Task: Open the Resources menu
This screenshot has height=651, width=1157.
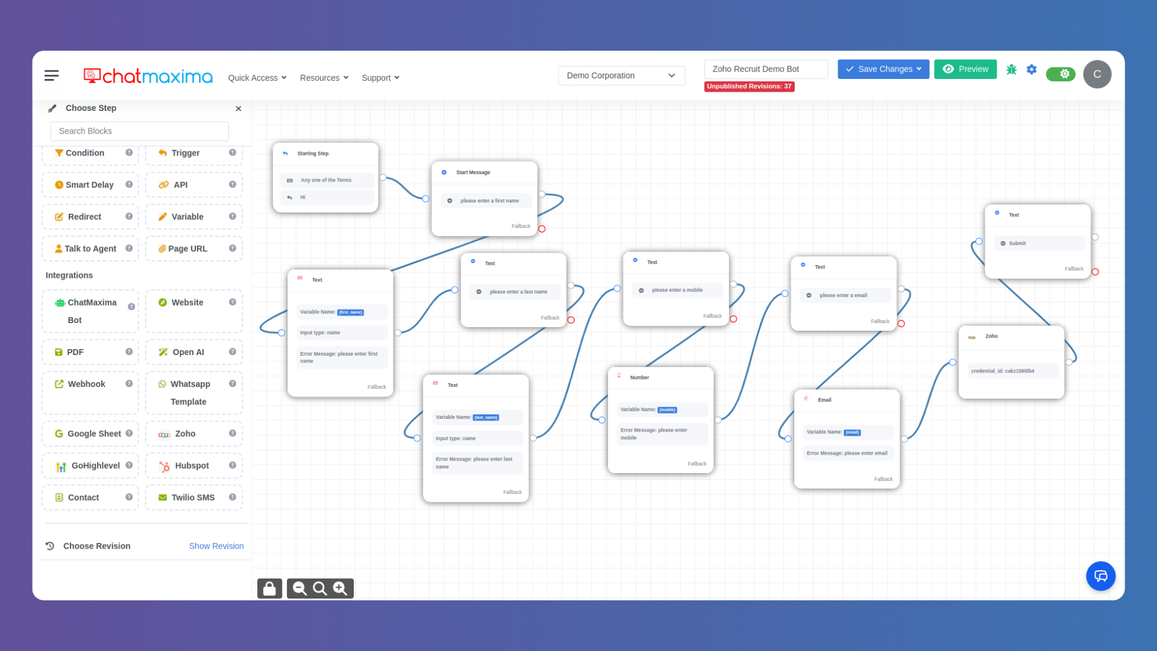Action: [324, 78]
